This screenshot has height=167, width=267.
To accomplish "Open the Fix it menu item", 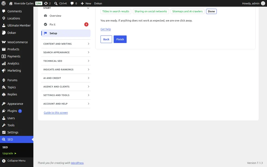I will (x=66, y=24).
